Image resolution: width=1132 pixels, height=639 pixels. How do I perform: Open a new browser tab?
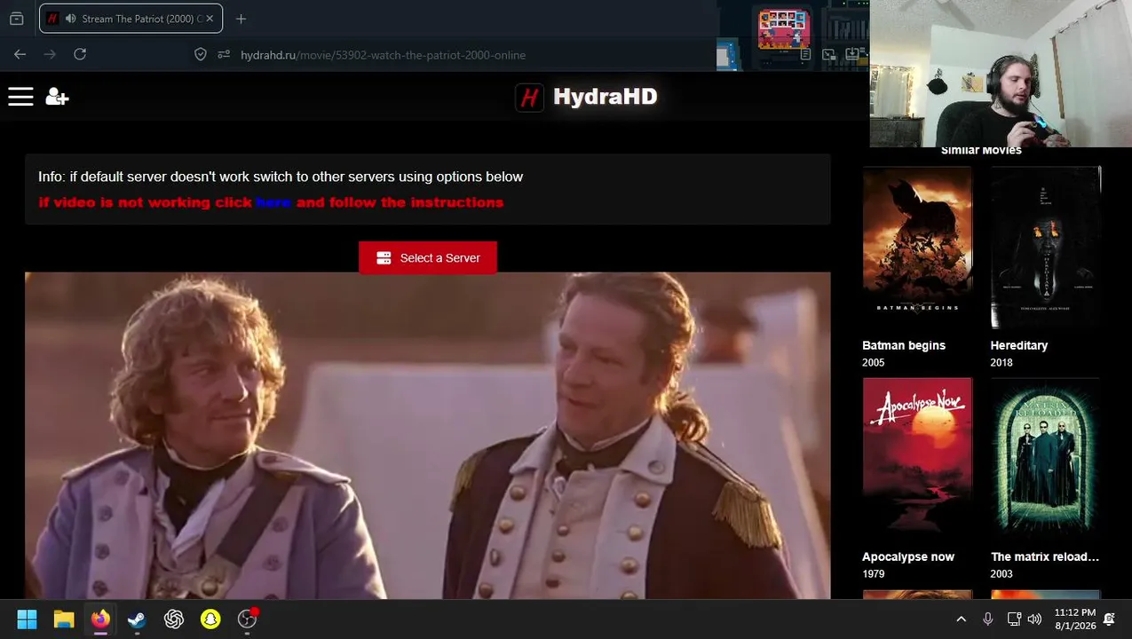[241, 19]
